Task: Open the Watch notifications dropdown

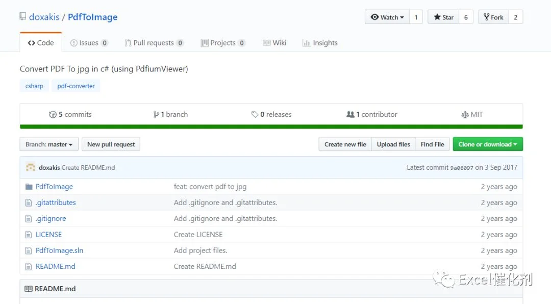Action: tap(387, 17)
